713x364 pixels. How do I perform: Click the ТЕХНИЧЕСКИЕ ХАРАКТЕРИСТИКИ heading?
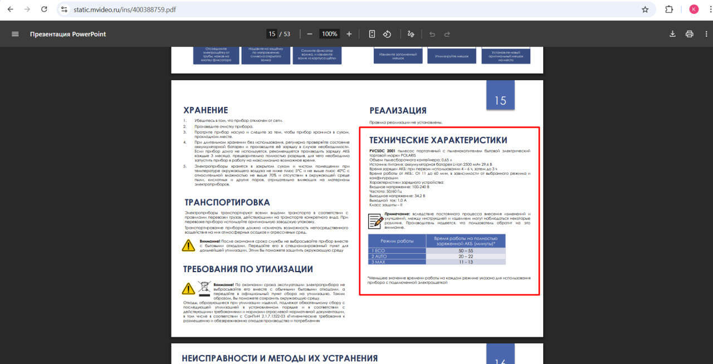pos(438,140)
